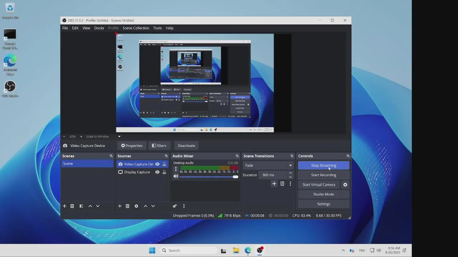Undock the Controls panel

[x=348, y=156]
